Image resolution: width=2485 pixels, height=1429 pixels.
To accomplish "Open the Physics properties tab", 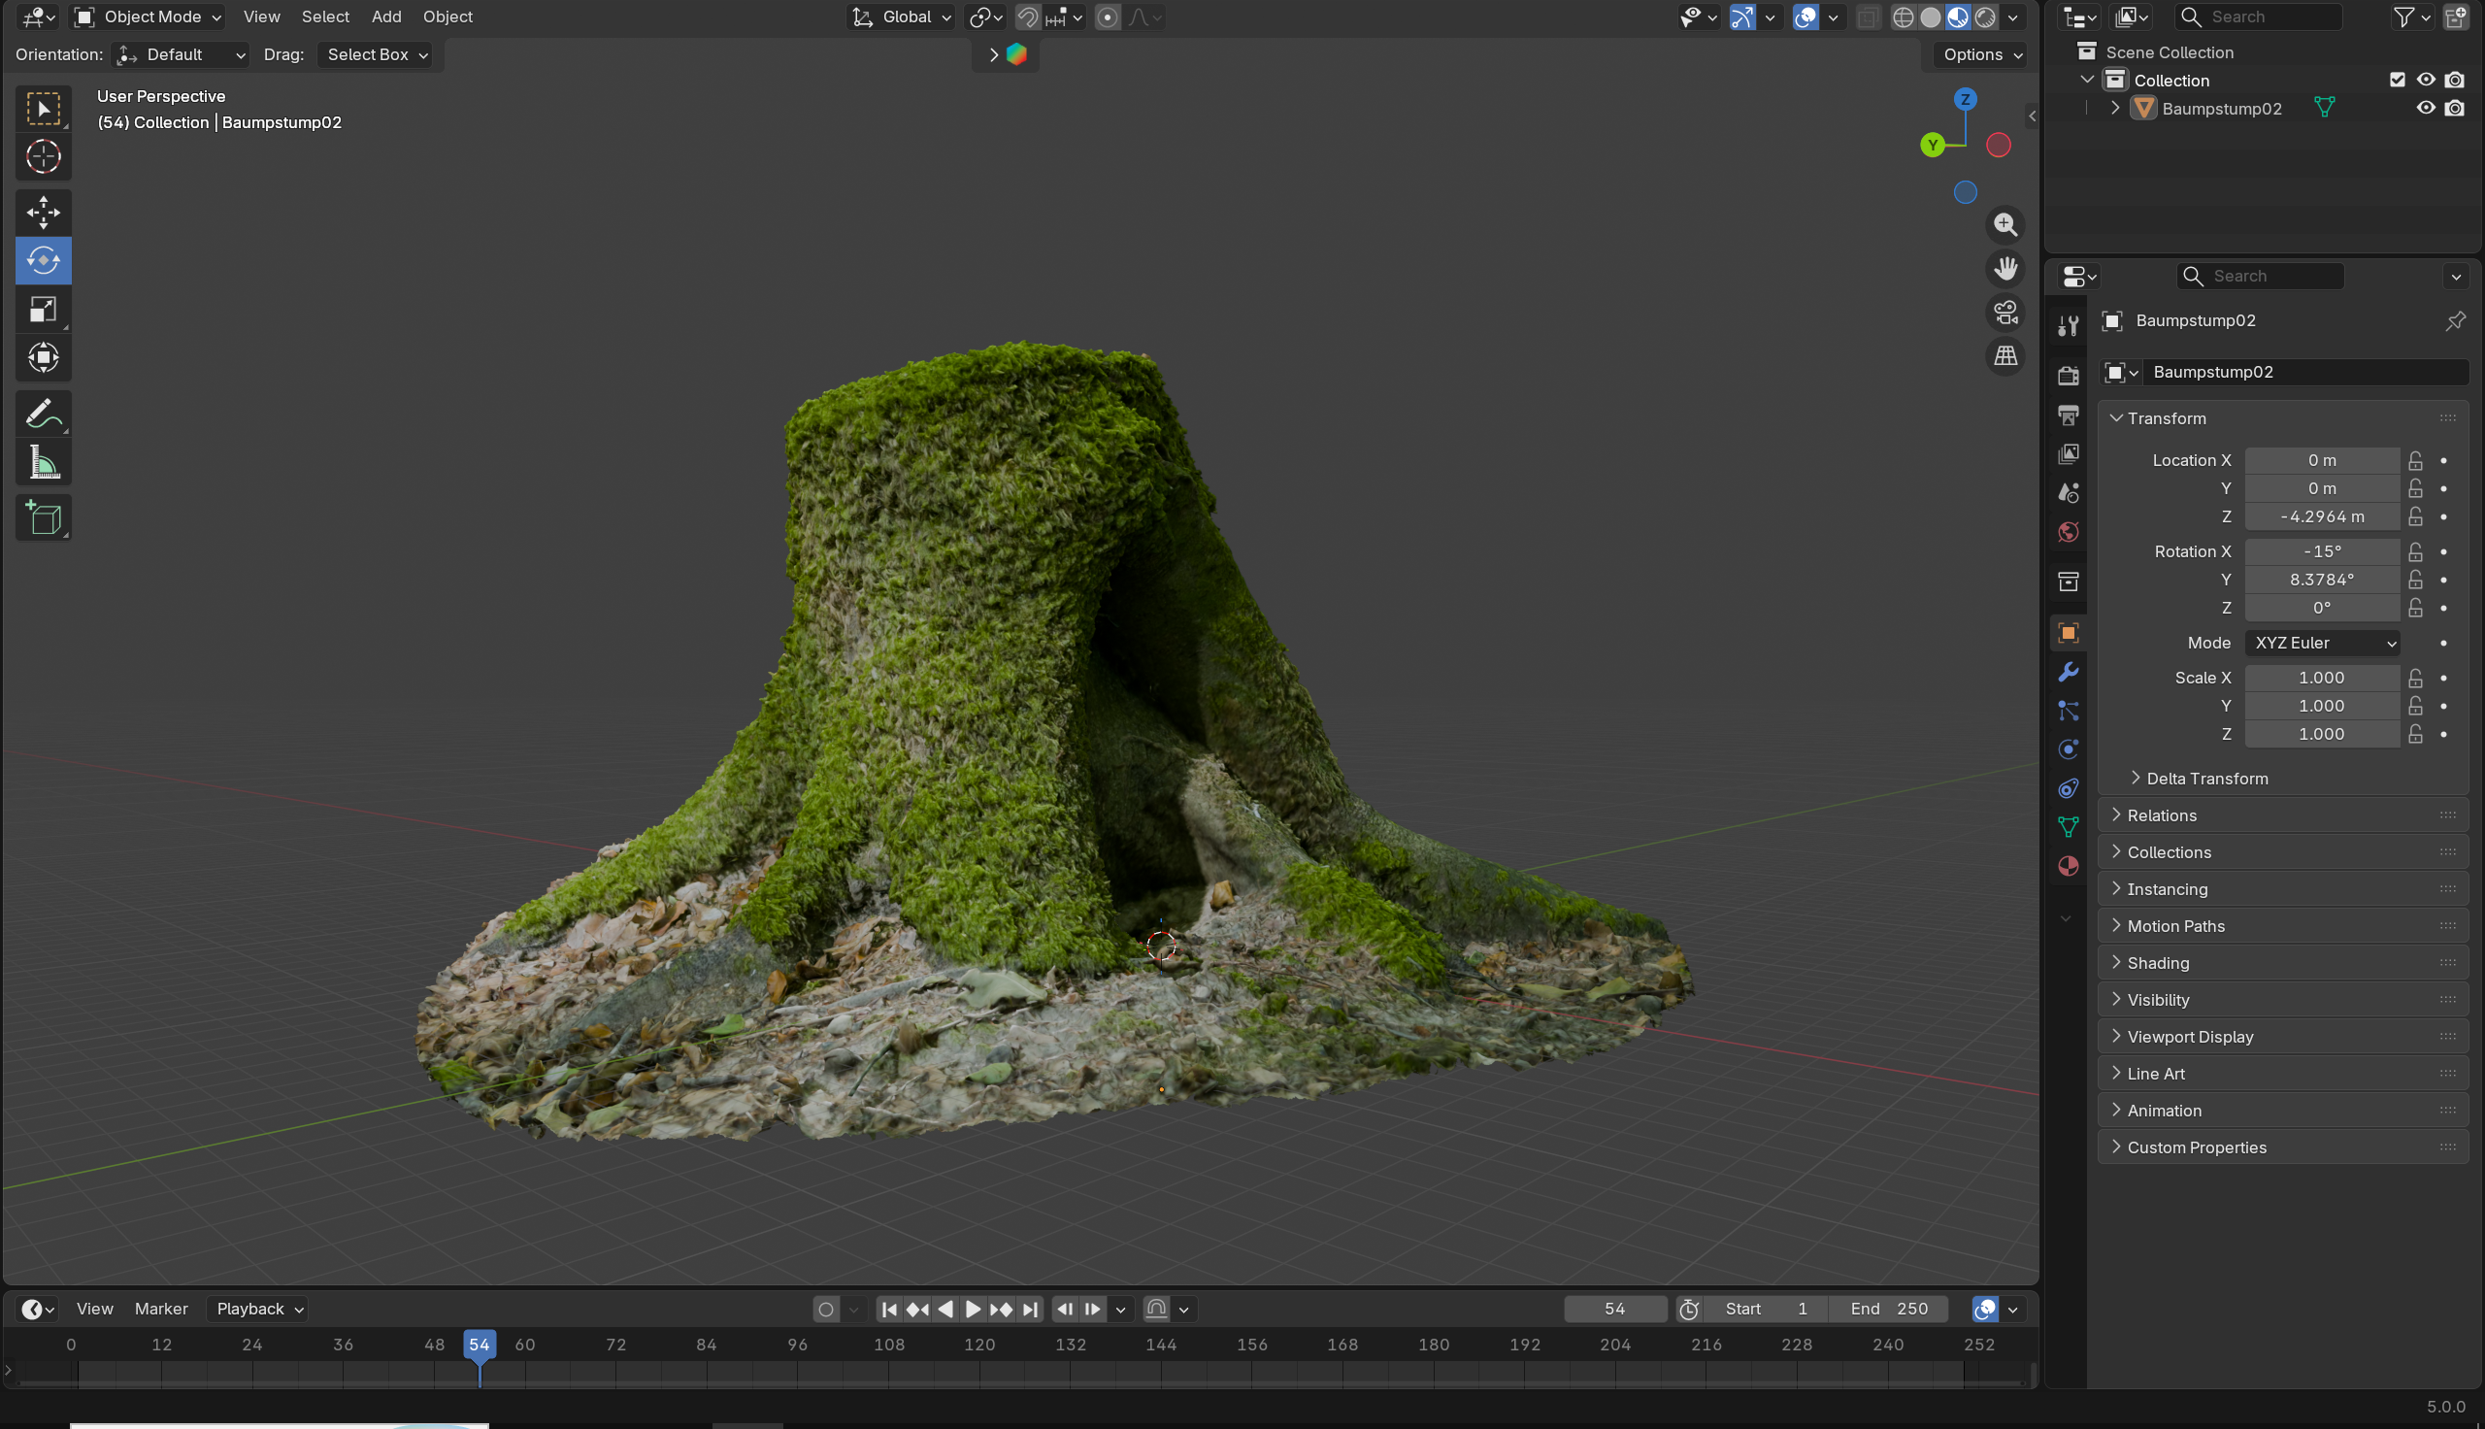I will [x=2068, y=749].
